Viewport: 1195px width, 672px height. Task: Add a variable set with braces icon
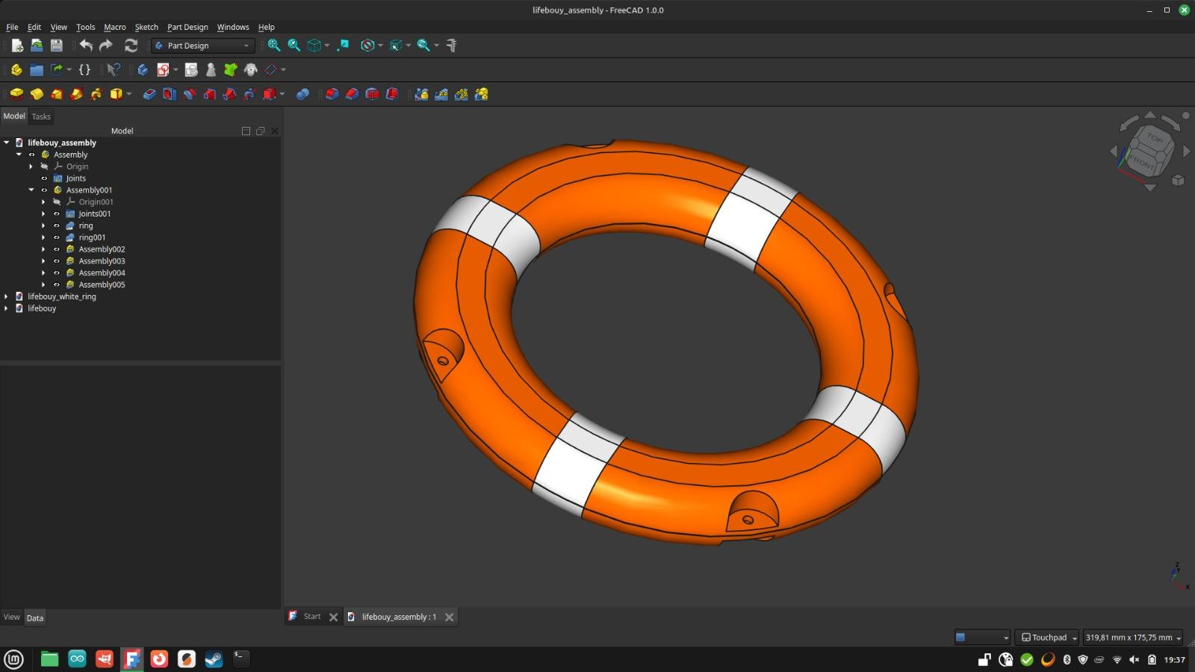84,69
